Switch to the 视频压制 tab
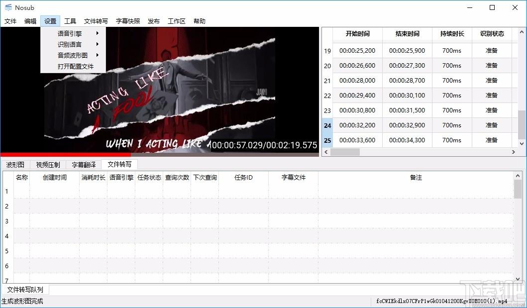 (x=48, y=165)
